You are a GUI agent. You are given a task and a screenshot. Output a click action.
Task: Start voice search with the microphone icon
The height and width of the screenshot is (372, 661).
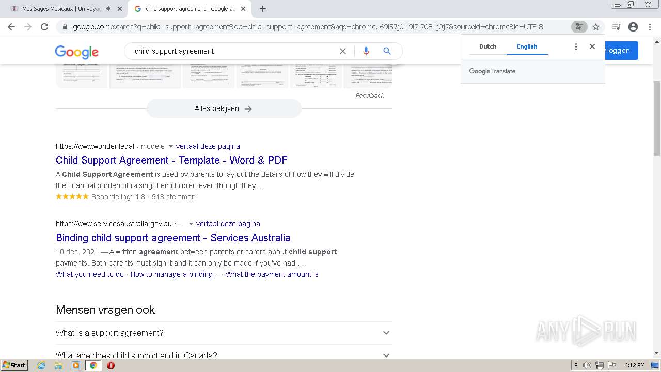(366, 51)
